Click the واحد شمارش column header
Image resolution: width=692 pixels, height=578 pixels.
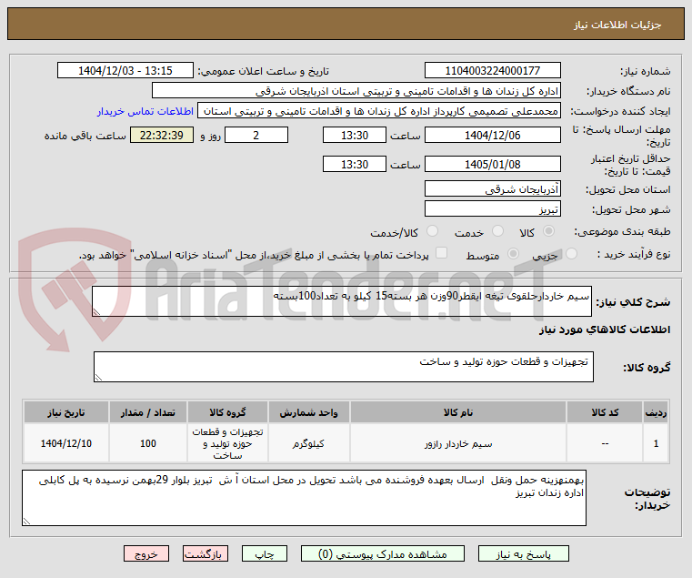(x=308, y=412)
